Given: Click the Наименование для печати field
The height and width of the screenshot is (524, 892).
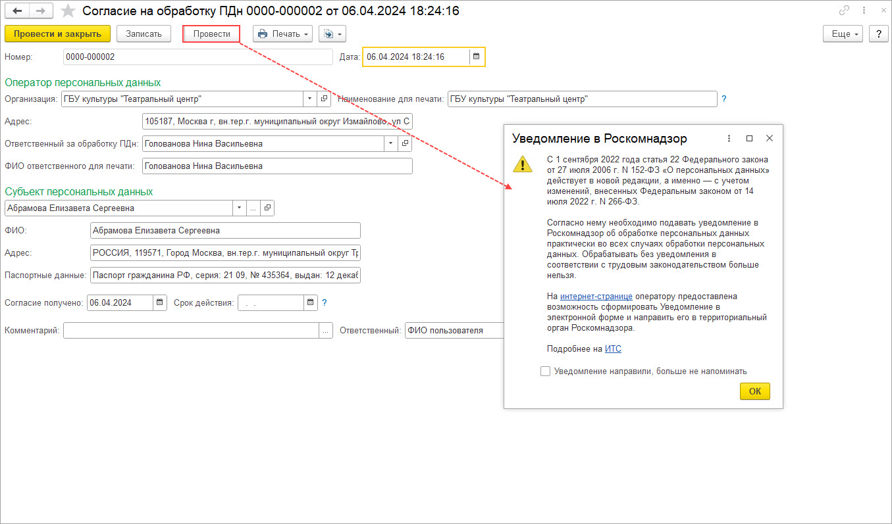Looking at the screenshot, I should tap(582, 99).
